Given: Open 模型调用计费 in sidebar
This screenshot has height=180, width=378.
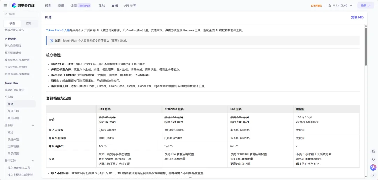Looking at the screenshot, I should click(x=13, y=53).
